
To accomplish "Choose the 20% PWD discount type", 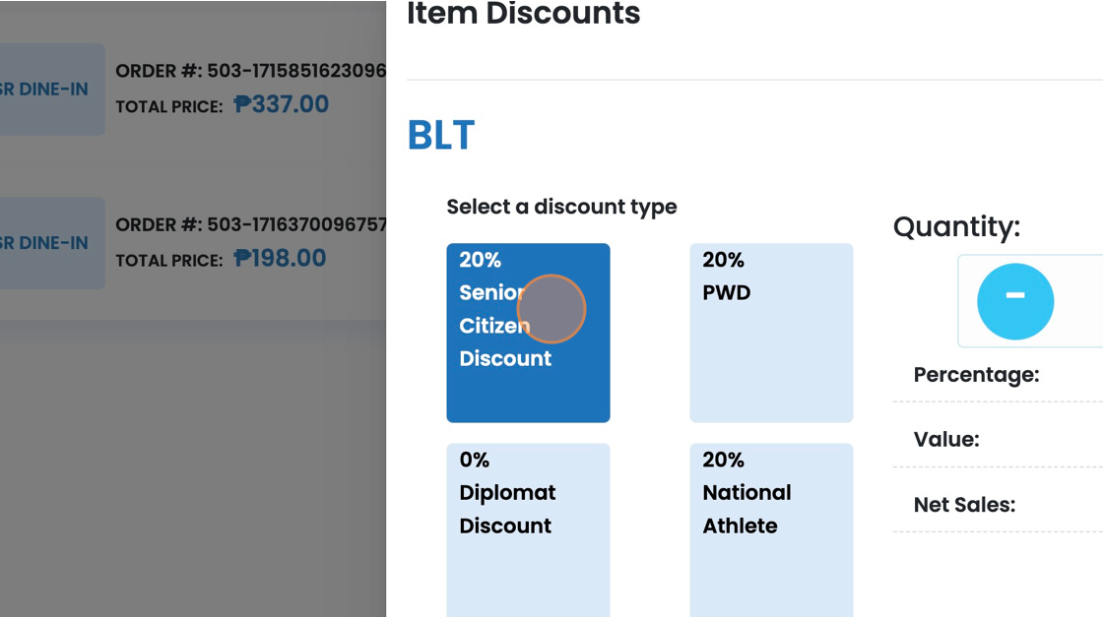I will click(771, 333).
